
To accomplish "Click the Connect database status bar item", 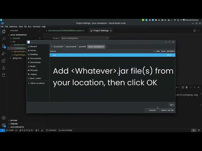I will [51, 130].
